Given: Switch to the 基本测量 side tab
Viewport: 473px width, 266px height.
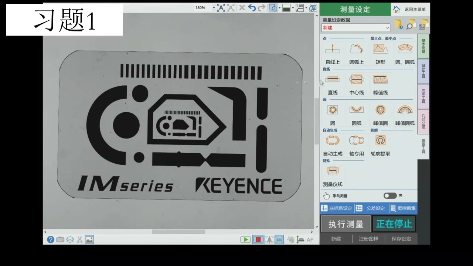Looking at the screenshot, I should 423,46.
